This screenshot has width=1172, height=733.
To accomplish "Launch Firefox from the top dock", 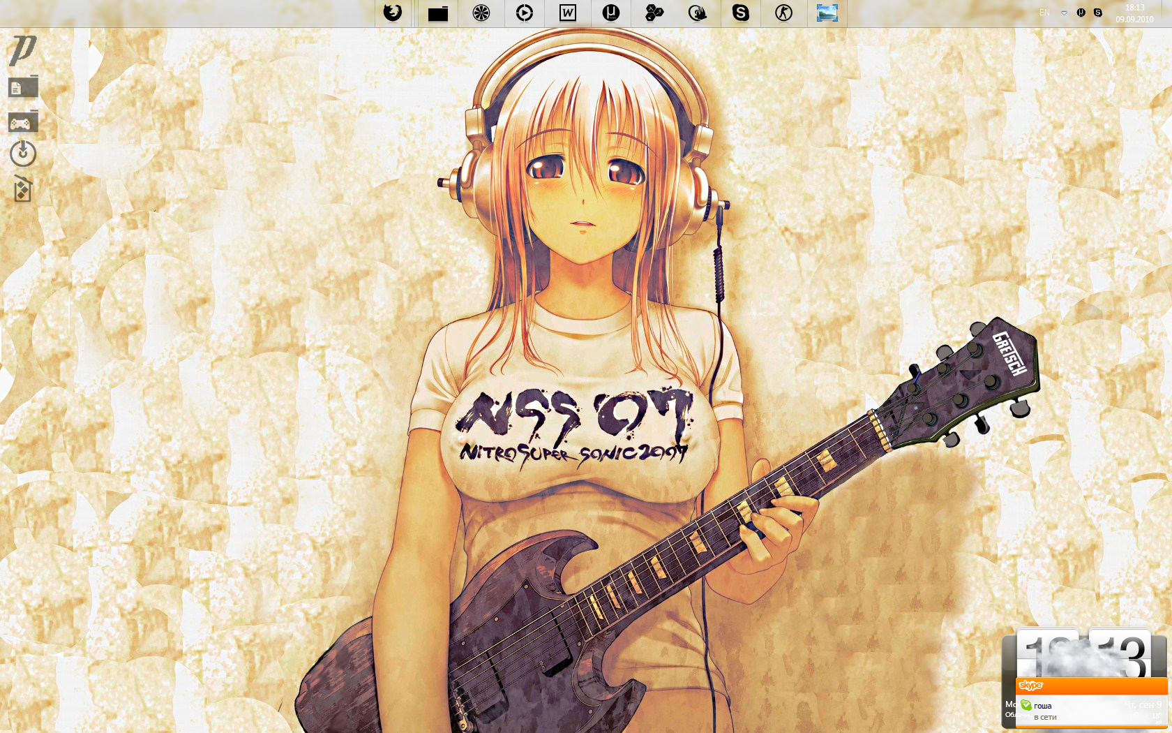I will (x=393, y=13).
